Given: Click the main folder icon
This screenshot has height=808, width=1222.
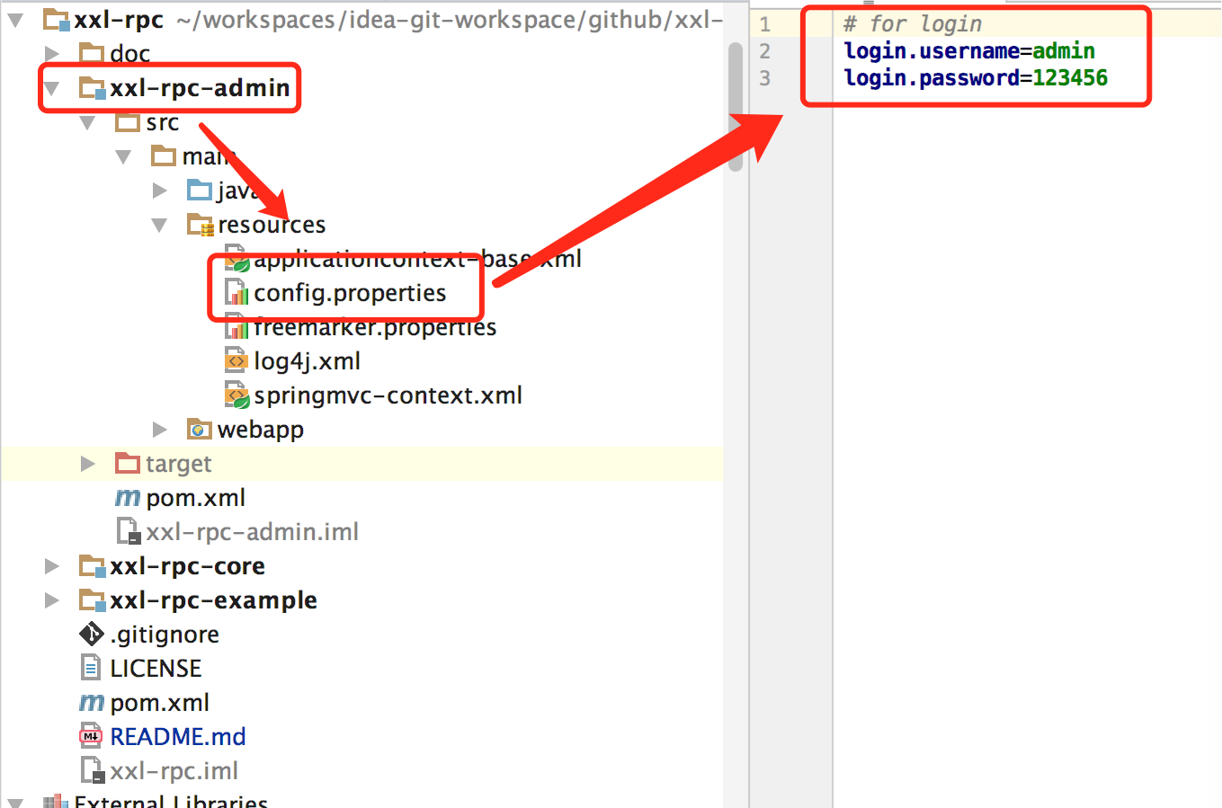Looking at the screenshot, I should tap(164, 156).
